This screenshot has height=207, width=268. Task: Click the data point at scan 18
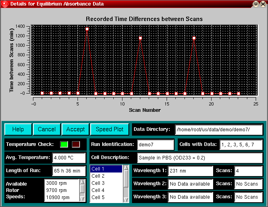point(194,38)
